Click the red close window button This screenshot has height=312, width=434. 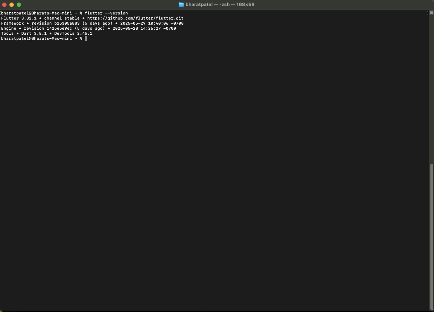(4, 5)
